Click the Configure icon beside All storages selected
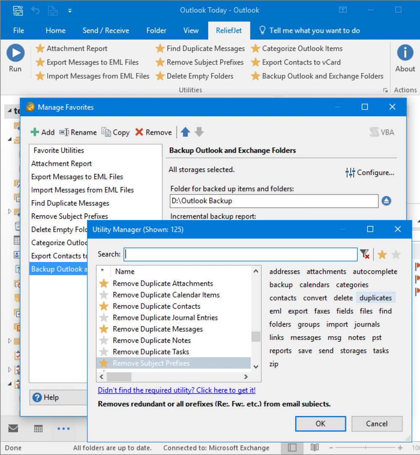The width and height of the screenshot is (420, 455). click(351, 172)
